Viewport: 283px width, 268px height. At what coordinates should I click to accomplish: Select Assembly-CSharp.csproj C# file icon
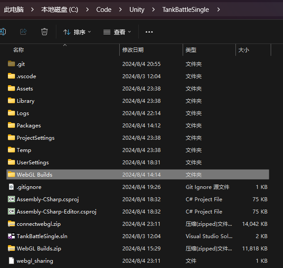pos(11,199)
